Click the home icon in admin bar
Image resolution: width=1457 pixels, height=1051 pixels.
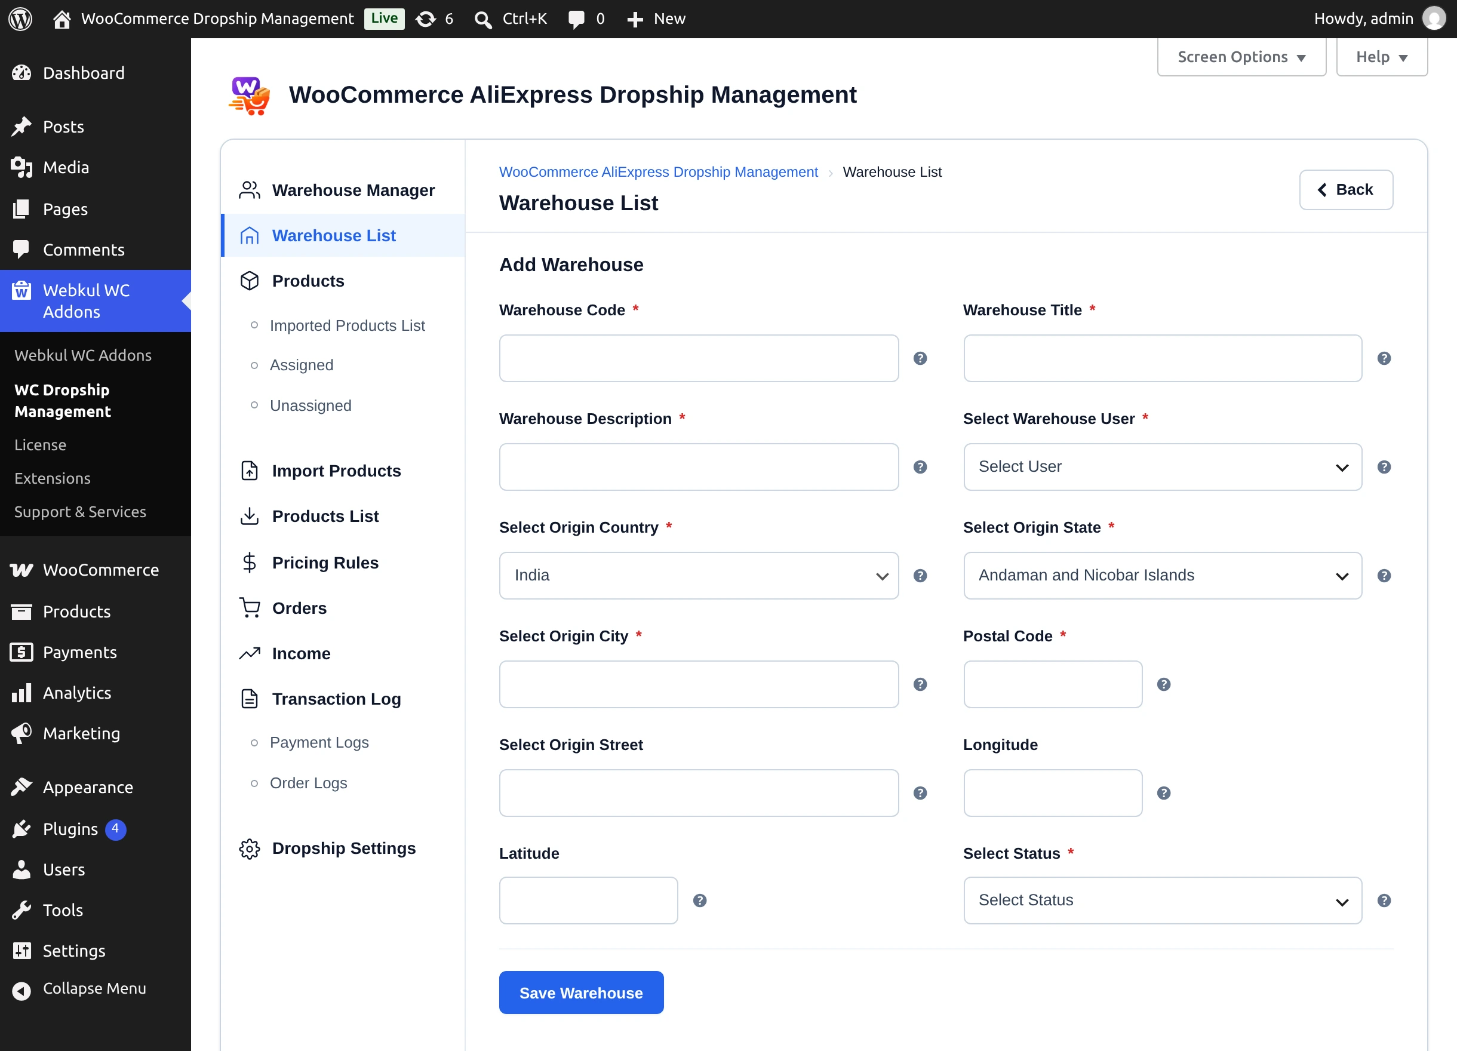coord(62,19)
